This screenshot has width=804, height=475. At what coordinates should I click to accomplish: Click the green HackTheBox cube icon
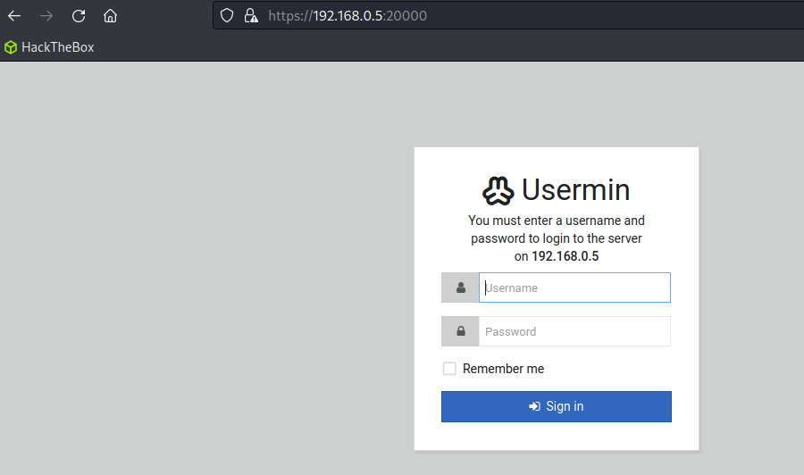click(x=11, y=47)
